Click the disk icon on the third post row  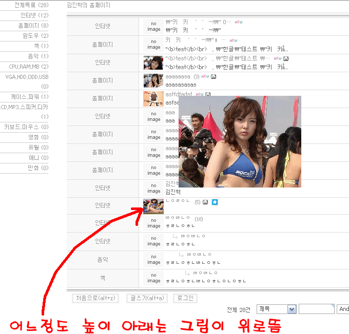click(x=285, y=58)
